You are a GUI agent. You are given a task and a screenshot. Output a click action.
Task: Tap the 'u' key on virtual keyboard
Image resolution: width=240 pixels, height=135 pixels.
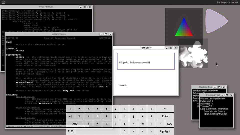124,109
